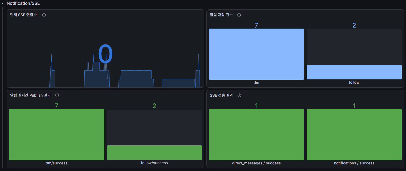
Task: Click the value 1 above direct_messages / success
Action: click(256, 106)
